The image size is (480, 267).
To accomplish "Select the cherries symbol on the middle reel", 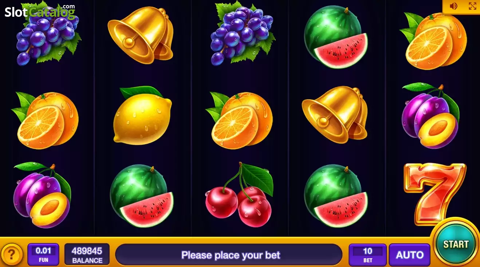I will [239, 195].
